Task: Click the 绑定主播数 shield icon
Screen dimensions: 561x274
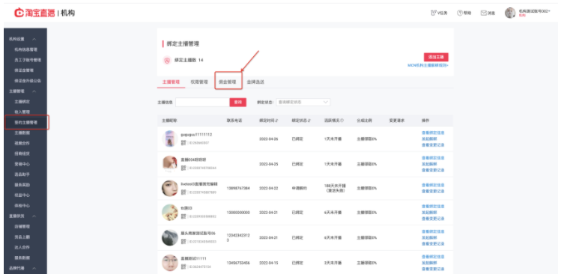Action: click(x=167, y=61)
